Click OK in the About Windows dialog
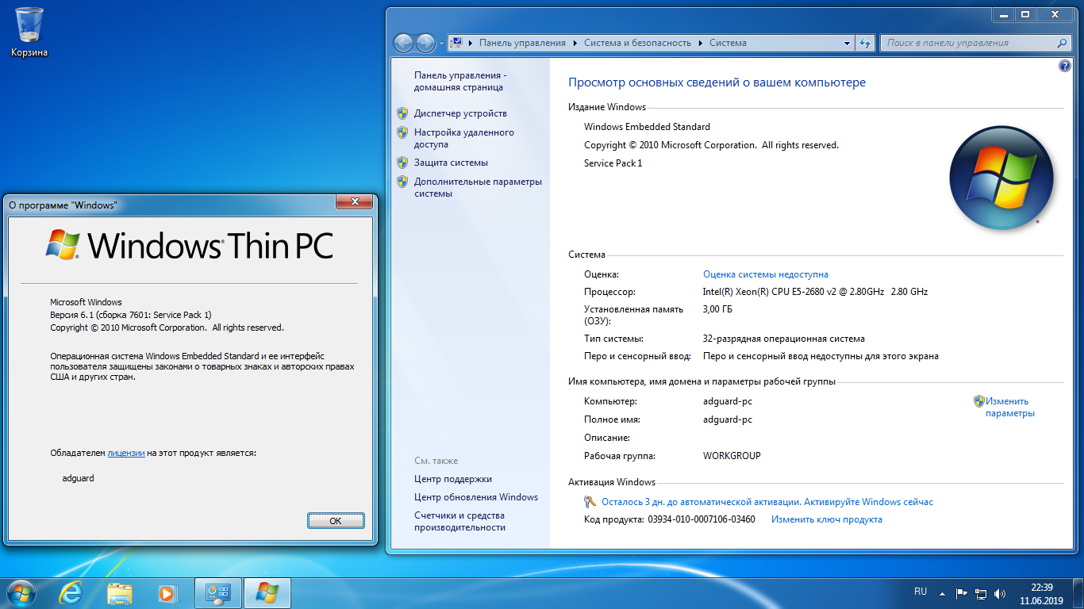This screenshot has width=1084, height=609. point(336,521)
